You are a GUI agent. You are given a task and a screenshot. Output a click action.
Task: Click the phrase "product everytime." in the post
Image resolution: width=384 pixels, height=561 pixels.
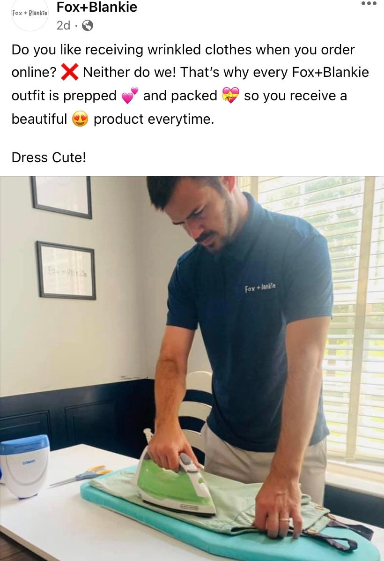[x=154, y=119]
